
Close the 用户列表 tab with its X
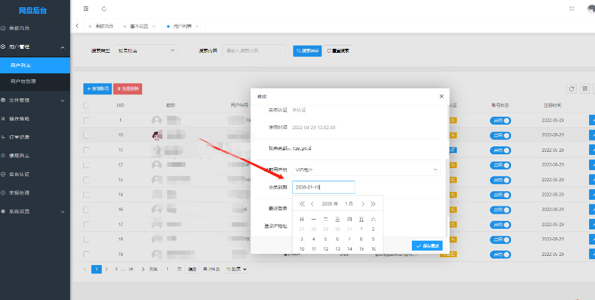197,26
